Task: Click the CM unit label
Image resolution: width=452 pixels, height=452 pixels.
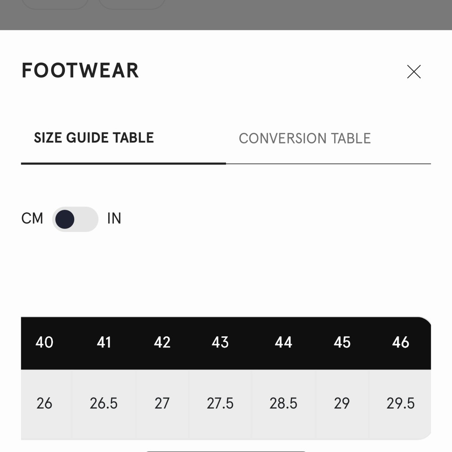Action: point(32,218)
